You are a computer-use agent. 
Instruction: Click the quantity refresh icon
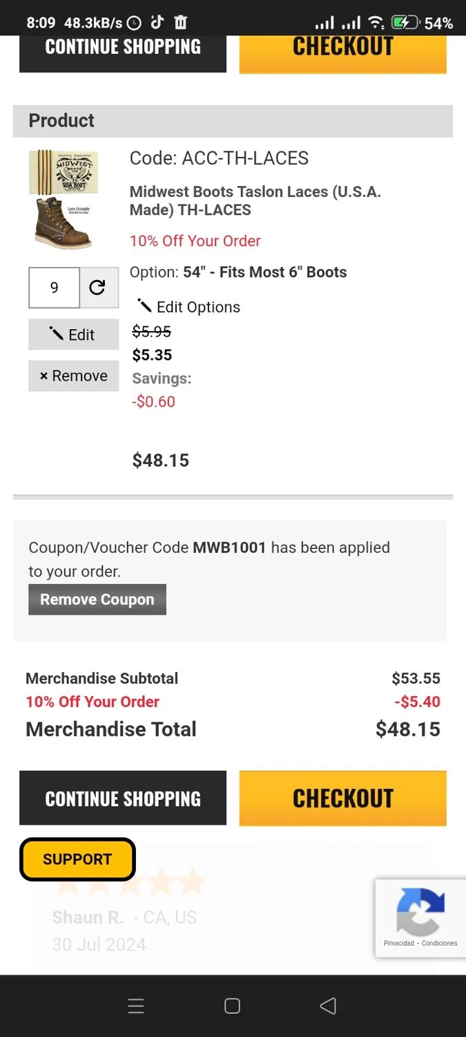[99, 288]
